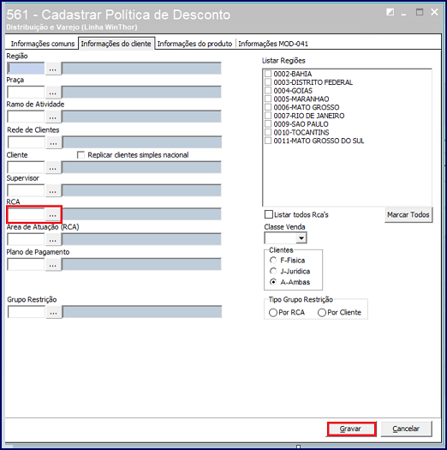Switch to Informações do cliente tab
Viewport: 447px width, 450px height.
tap(116, 44)
